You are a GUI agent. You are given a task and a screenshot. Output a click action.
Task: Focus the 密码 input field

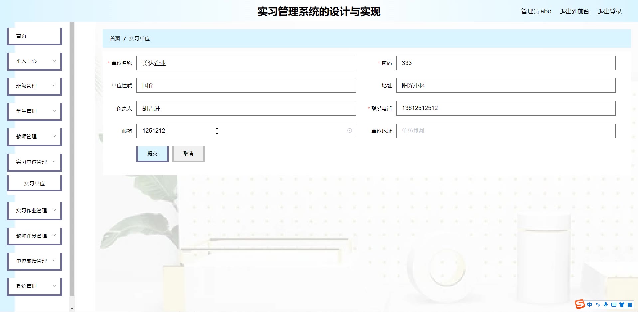click(506, 63)
